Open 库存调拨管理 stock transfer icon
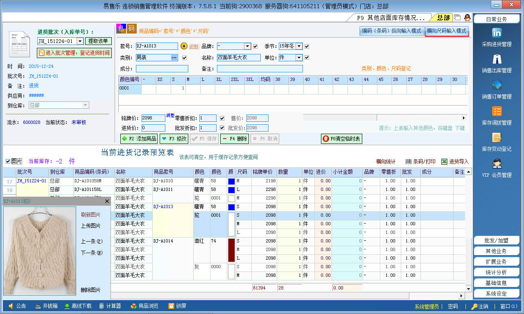524x314 pixels. click(x=497, y=112)
